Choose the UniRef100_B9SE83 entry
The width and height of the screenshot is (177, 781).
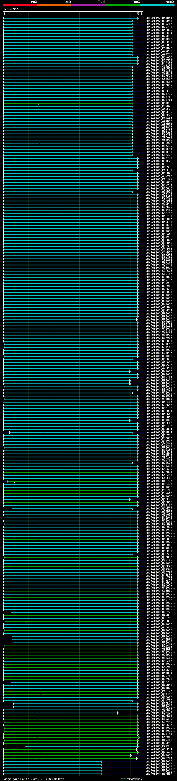coord(159,91)
